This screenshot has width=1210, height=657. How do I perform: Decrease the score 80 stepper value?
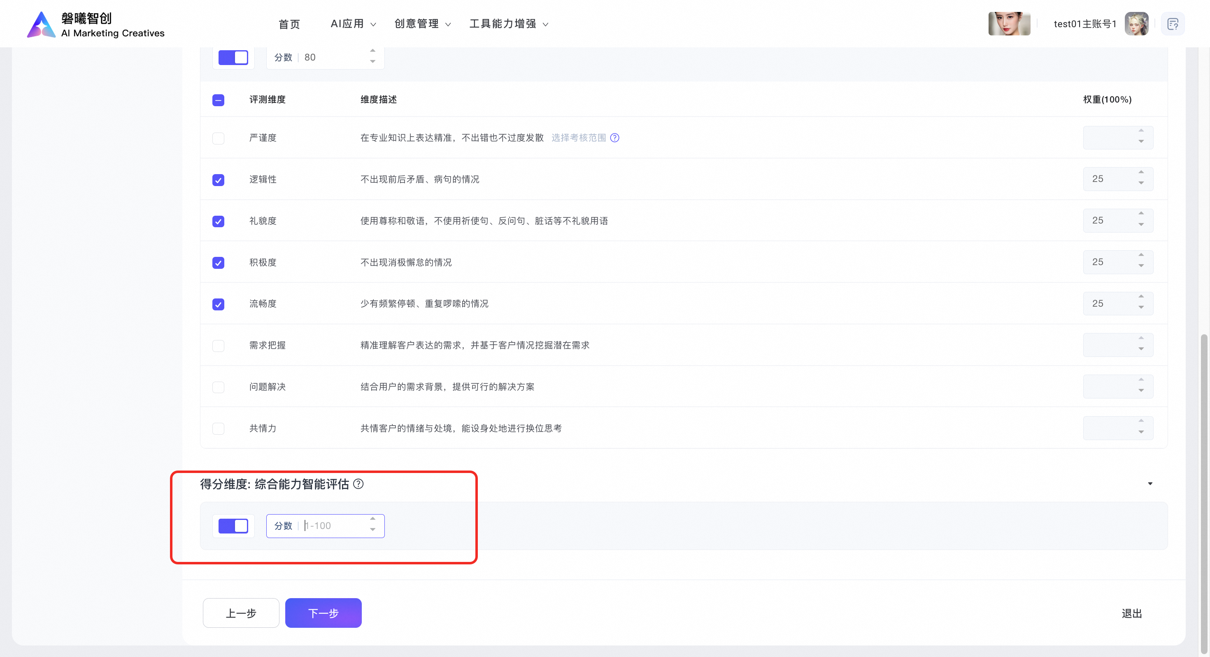click(x=372, y=62)
